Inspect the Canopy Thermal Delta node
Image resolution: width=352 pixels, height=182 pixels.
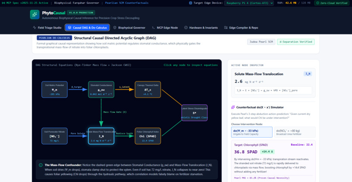coord(148,90)
